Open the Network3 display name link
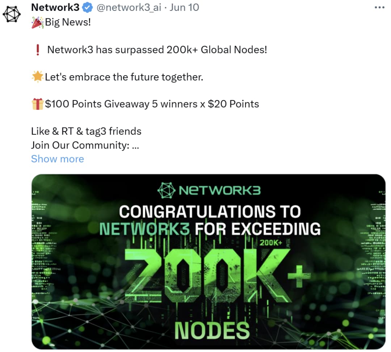This screenshot has height=352, width=391. (55, 7)
